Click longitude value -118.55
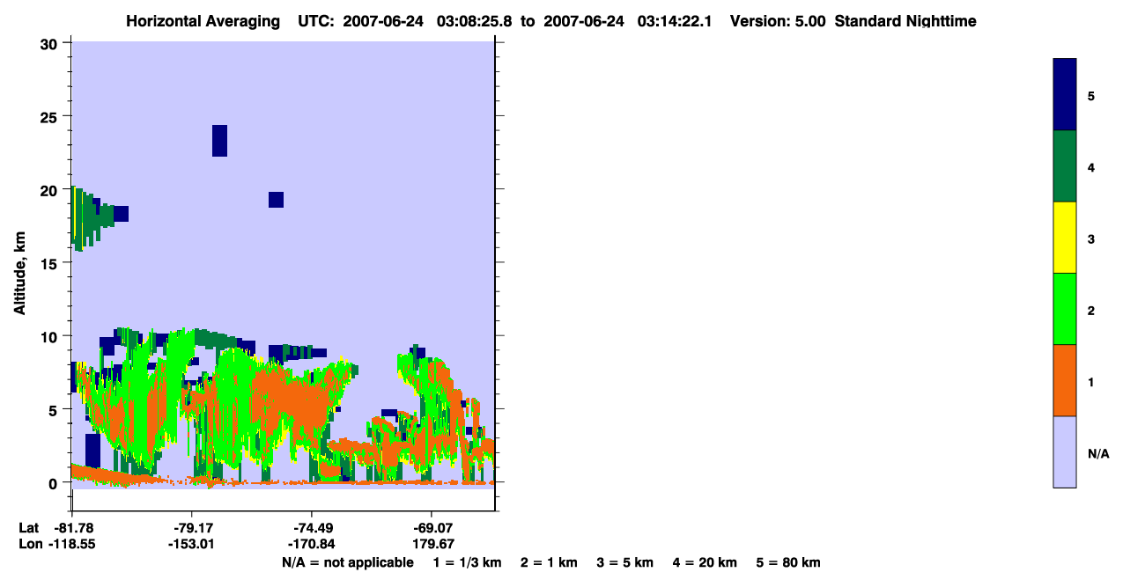 (x=72, y=544)
